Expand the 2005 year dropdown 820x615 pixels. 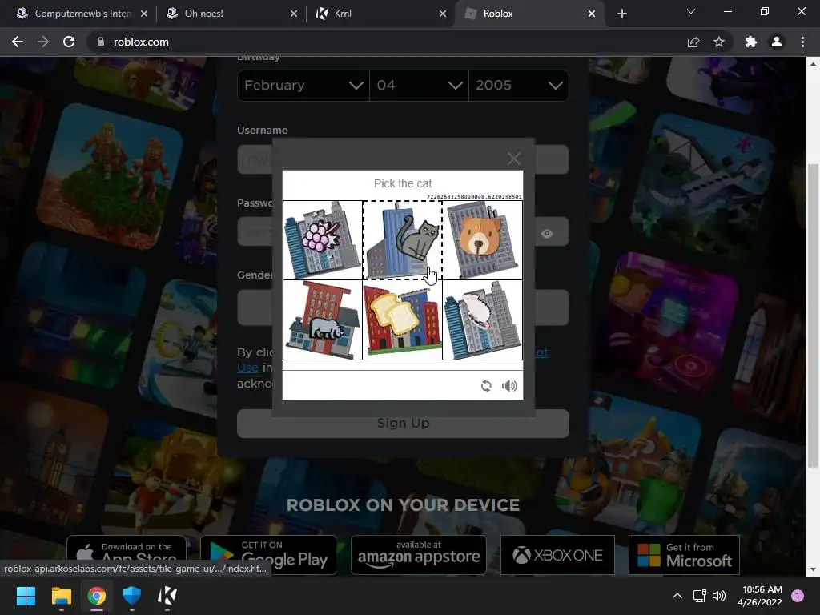click(x=519, y=85)
